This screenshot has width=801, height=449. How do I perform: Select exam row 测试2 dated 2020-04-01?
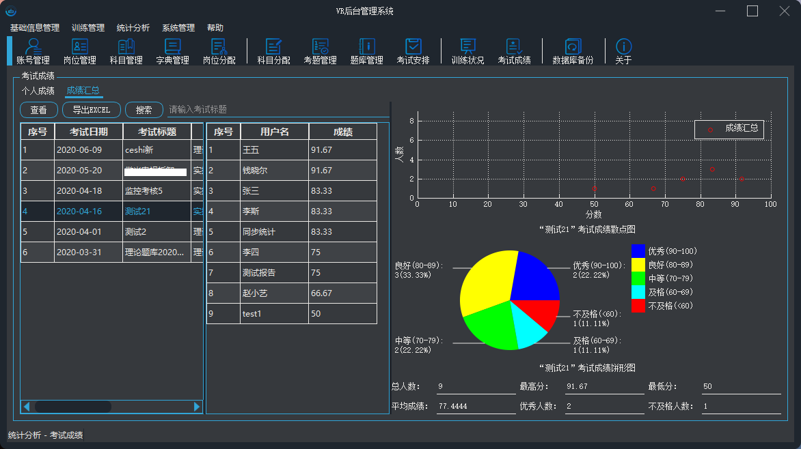point(112,231)
